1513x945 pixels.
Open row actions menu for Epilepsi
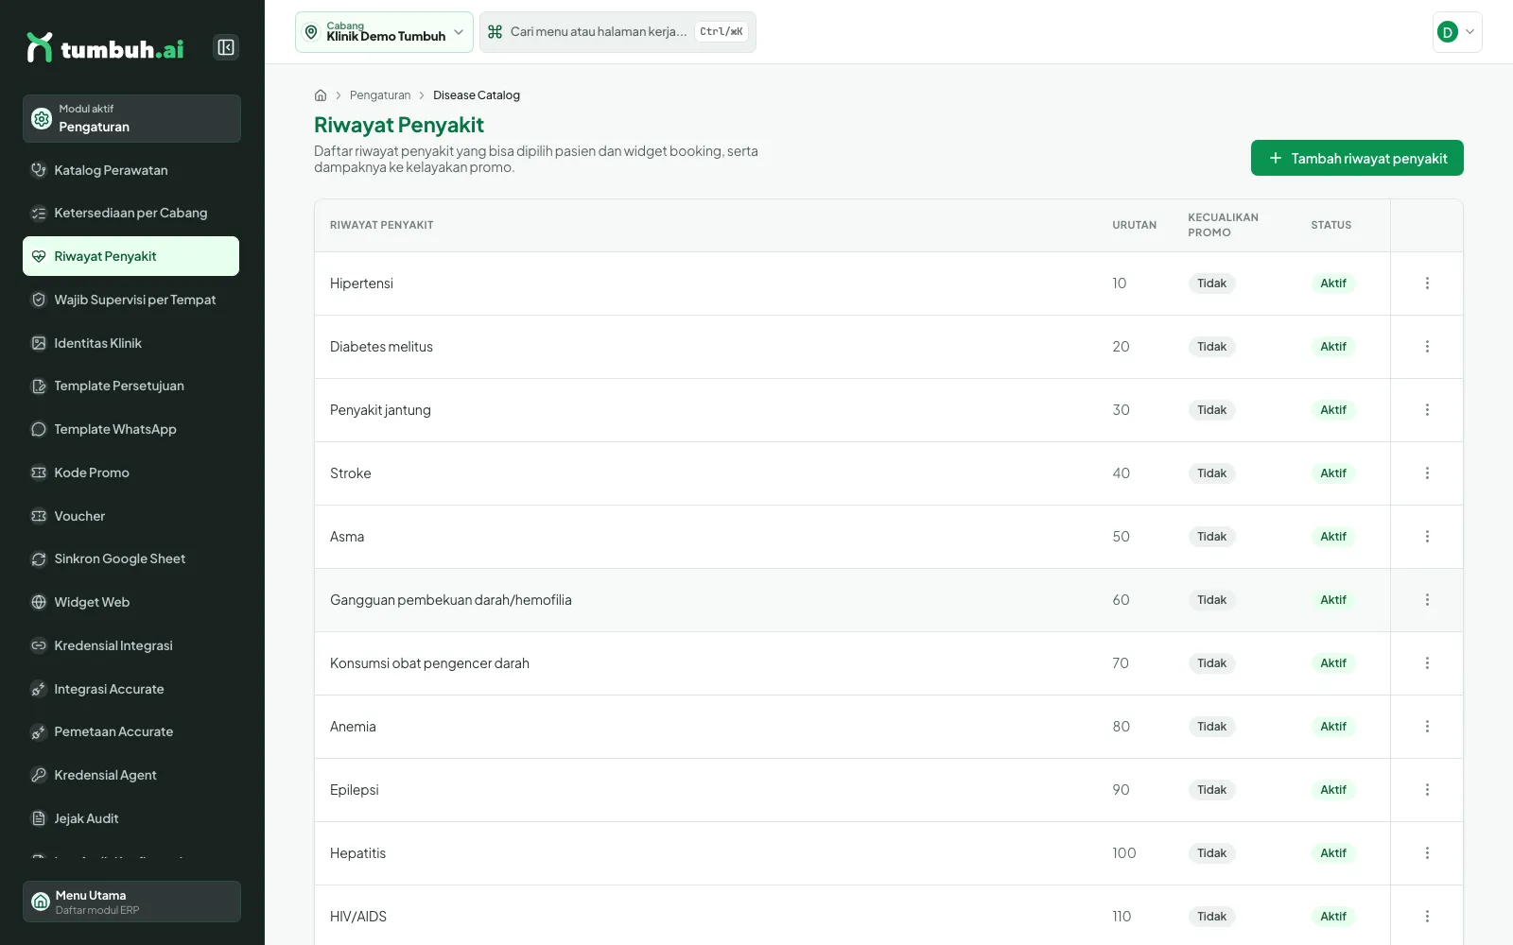[x=1427, y=790]
